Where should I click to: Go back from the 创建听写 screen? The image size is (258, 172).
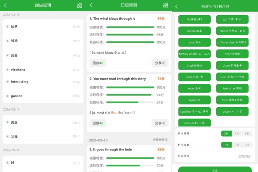click(177, 6)
